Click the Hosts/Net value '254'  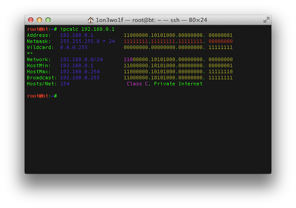click(x=65, y=84)
